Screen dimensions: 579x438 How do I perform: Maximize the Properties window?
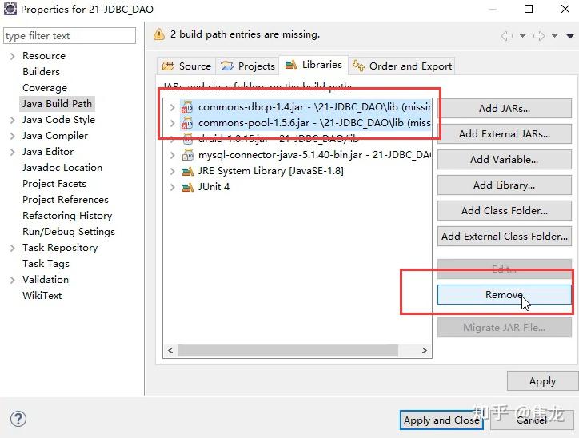(x=529, y=9)
